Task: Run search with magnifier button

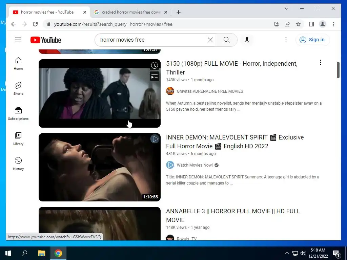Action: click(226, 40)
